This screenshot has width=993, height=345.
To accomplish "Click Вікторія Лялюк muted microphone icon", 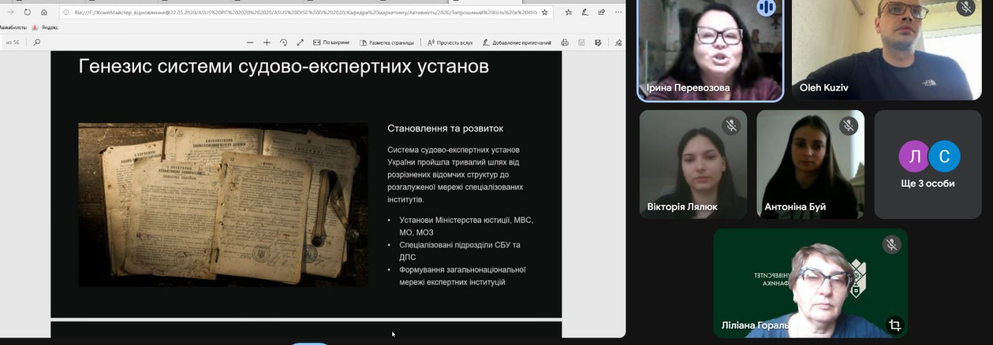I will [x=732, y=126].
